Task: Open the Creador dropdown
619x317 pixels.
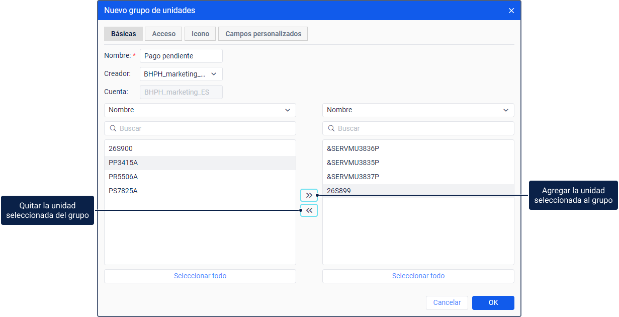Action: click(x=181, y=74)
